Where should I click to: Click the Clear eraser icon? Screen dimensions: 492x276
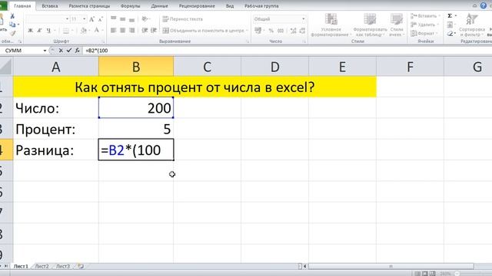tap(450, 33)
